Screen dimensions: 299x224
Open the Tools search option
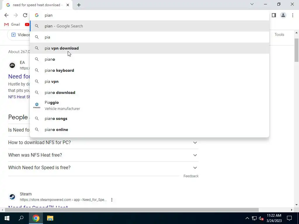(x=279, y=34)
